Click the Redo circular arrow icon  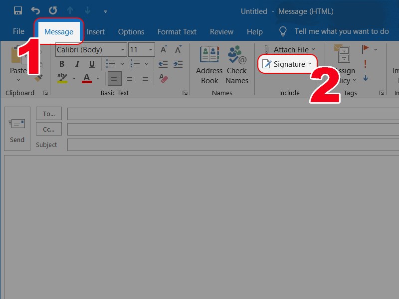[53, 10]
